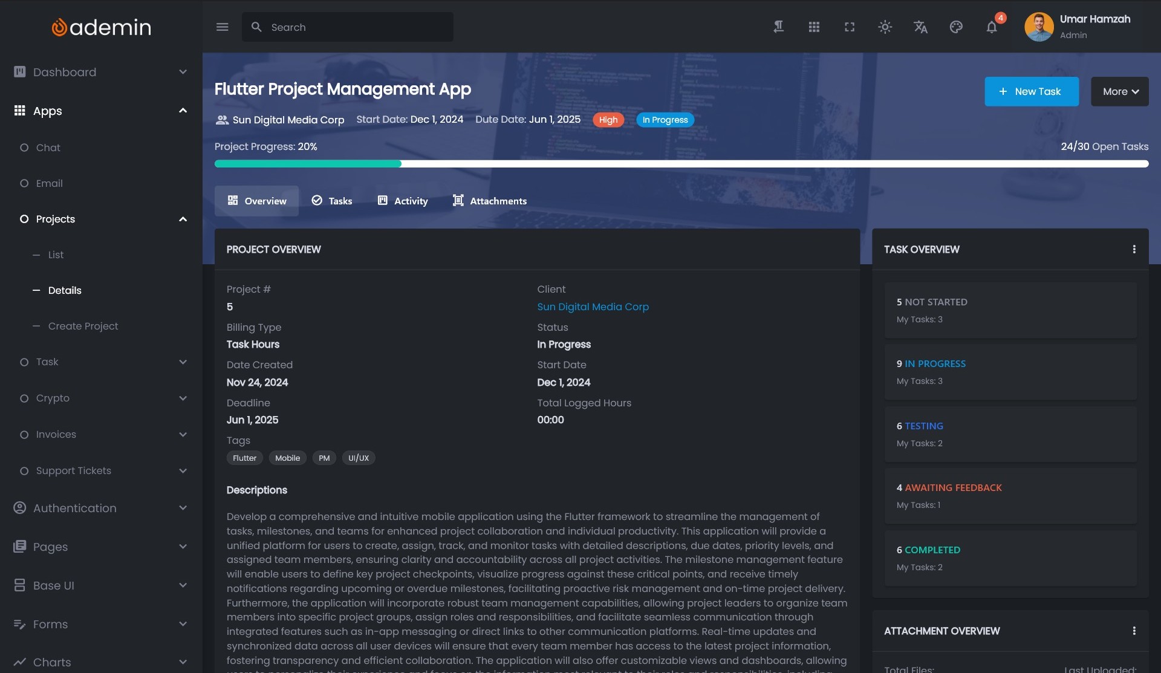This screenshot has width=1161, height=673.
Task: Open Task Overview three-dot menu
Action: [1134, 249]
